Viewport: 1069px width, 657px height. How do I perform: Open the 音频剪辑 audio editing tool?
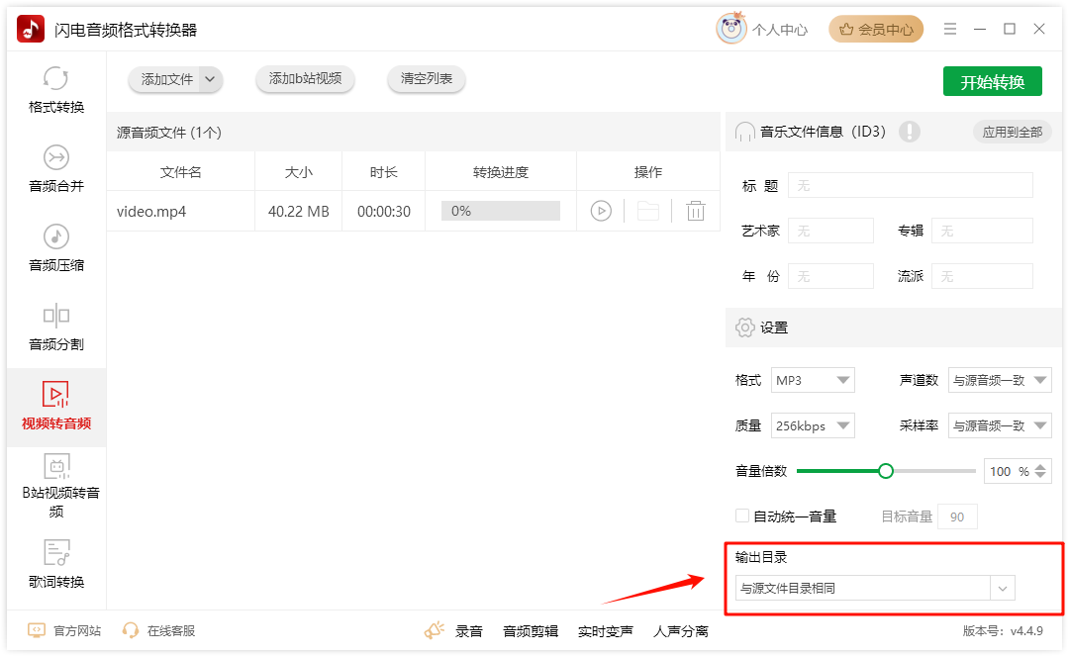pyautogui.click(x=531, y=632)
